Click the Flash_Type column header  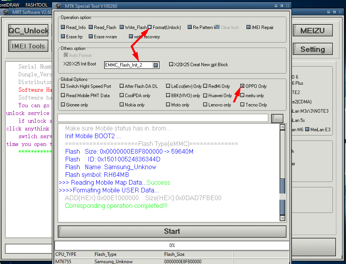point(129,254)
